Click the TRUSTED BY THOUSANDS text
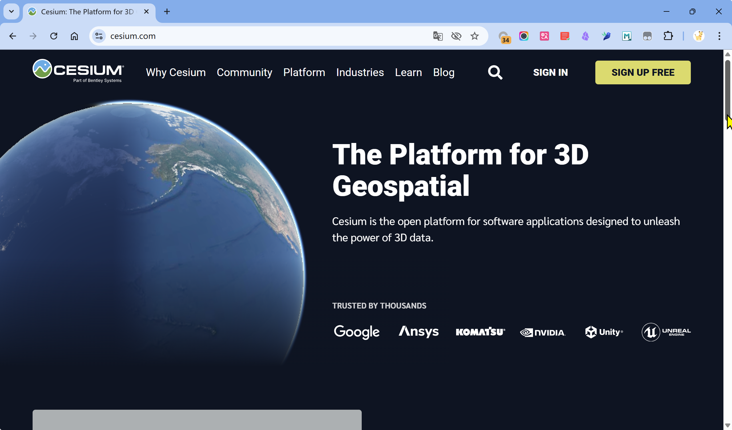The width and height of the screenshot is (732, 430). coord(379,306)
